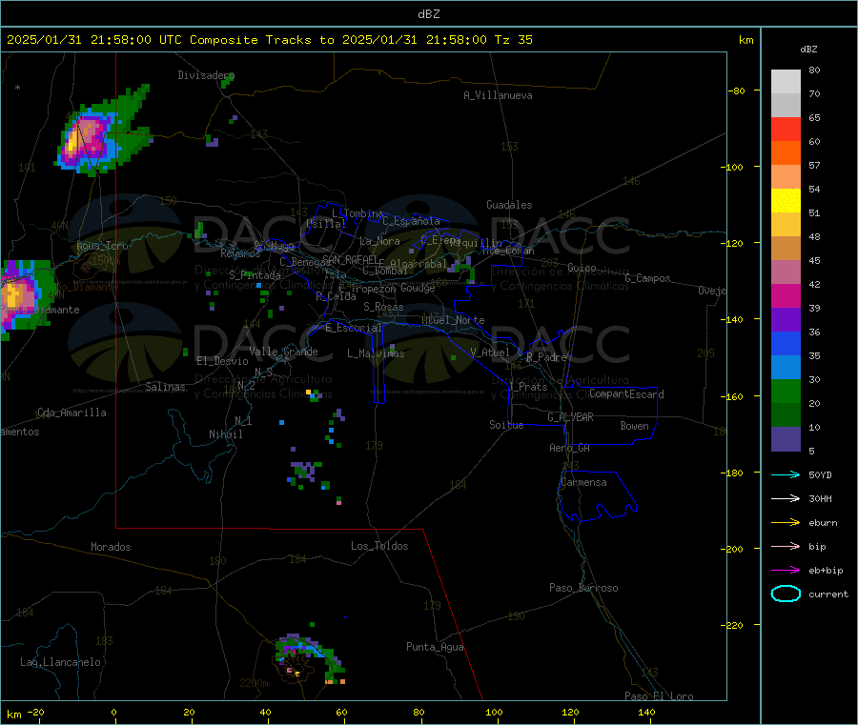Click the G_ALVEAR place label
Viewport: 858px width, 725px height.
click(x=570, y=417)
